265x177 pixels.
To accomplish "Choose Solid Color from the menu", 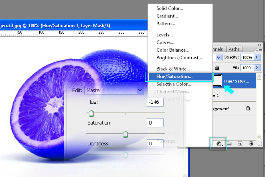I will point(170,8).
